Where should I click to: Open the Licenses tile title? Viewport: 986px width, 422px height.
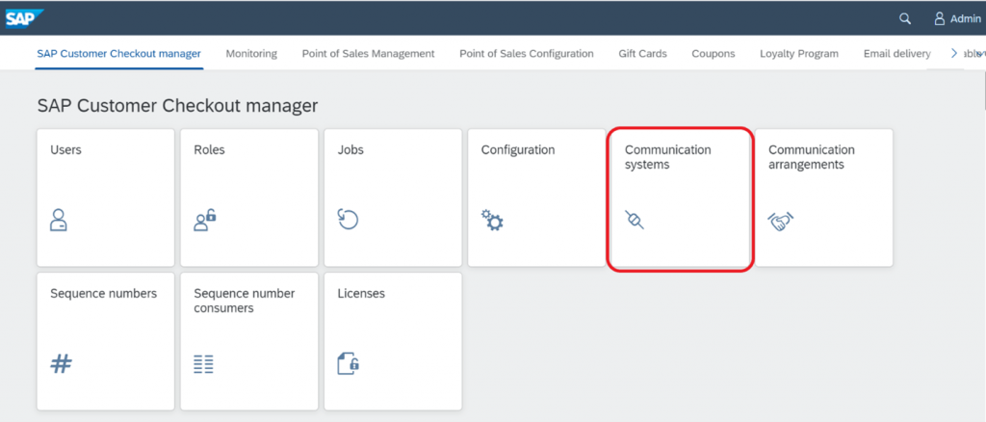tap(361, 293)
